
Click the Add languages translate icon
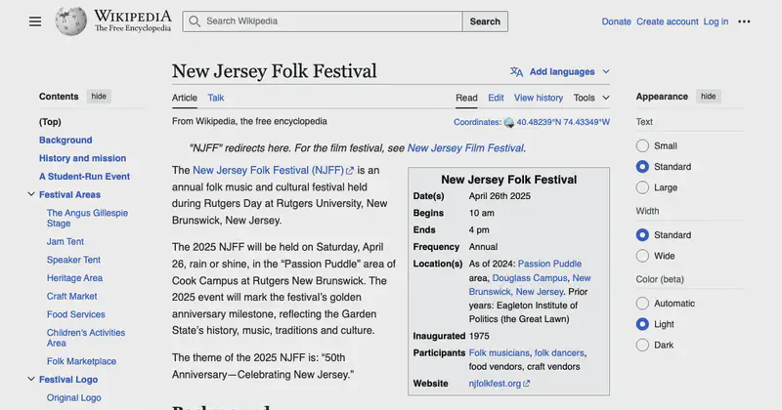tap(516, 71)
